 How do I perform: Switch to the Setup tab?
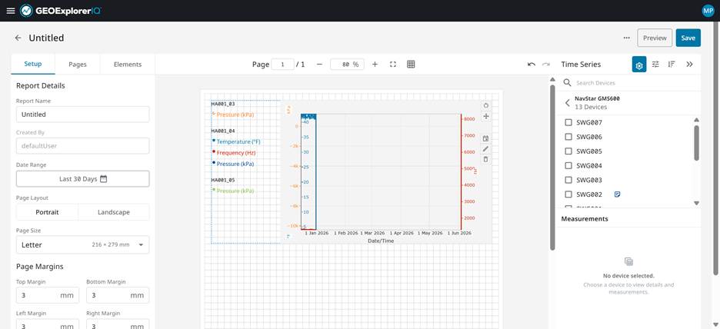tap(33, 65)
